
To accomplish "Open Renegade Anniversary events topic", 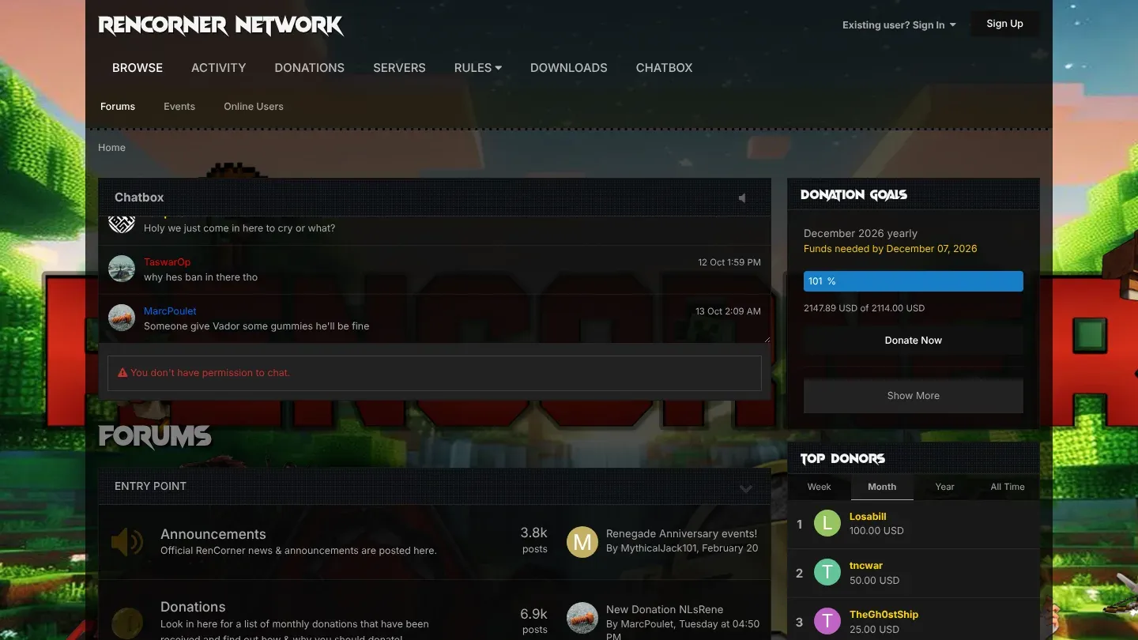I will (681, 533).
